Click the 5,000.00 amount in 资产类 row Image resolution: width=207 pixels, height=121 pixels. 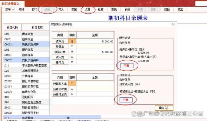tap(107, 42)
